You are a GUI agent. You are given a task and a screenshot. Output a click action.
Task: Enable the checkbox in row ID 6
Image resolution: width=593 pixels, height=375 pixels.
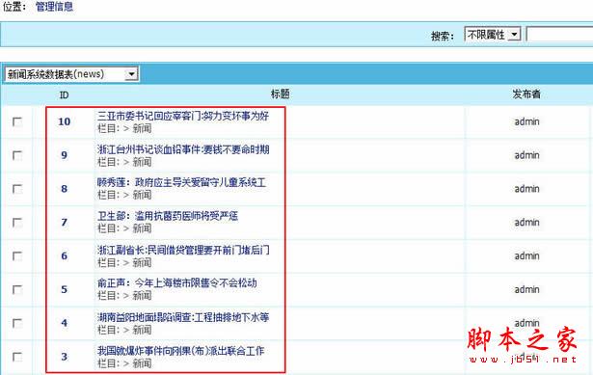(x=17, y=256)
